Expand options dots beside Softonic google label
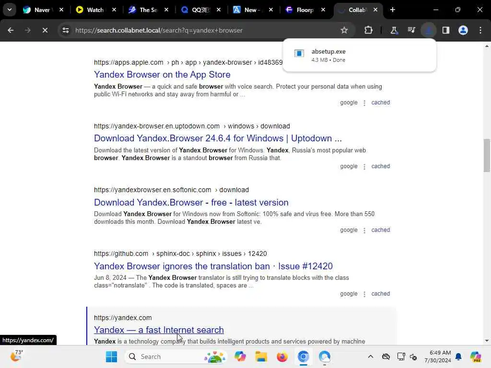491x368 pixels. (364, 230)
